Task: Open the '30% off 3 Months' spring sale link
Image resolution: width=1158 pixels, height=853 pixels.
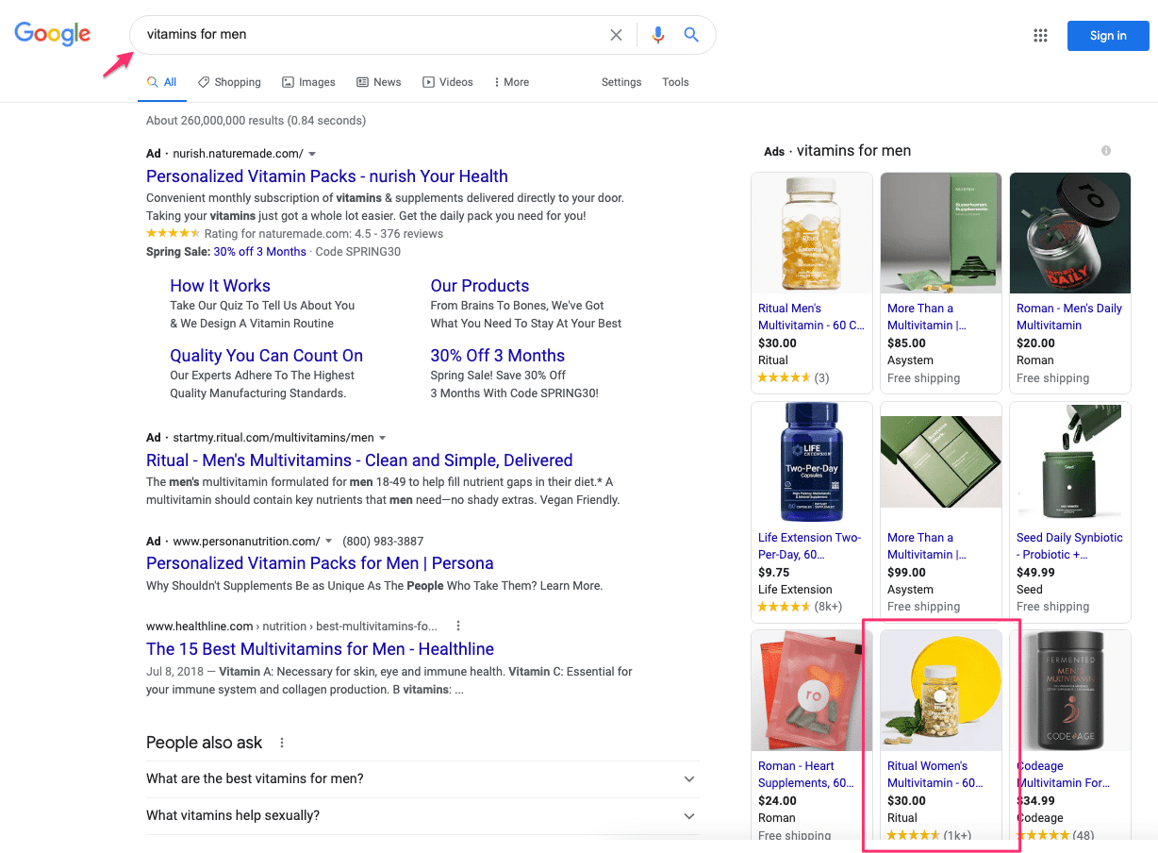Action: (259, 252)
